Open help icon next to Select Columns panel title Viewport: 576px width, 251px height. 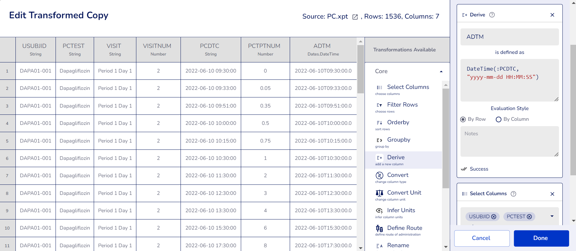pyautogui.click(x=514, y=194)
